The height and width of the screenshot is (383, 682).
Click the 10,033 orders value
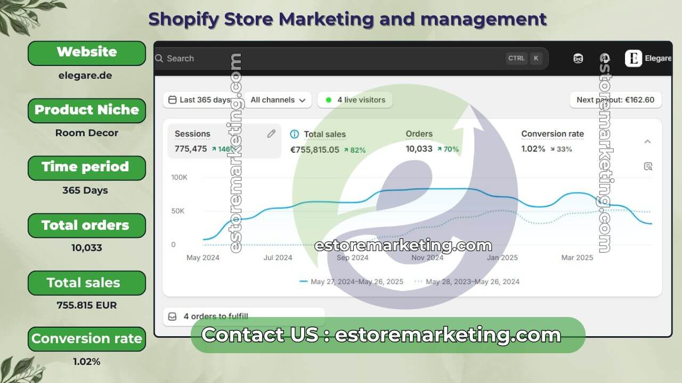419,149
